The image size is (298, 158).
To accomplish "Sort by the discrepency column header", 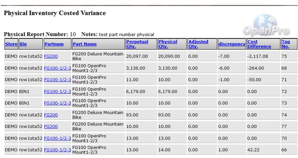I will tap(232, 44).
